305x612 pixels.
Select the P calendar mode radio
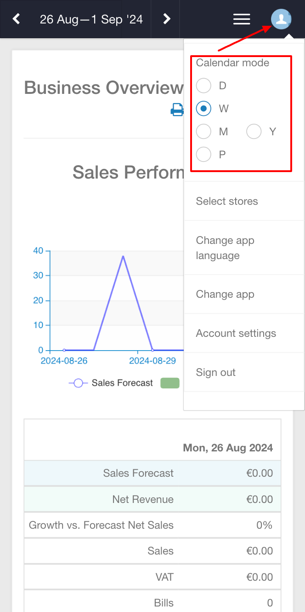pos(203,155)
